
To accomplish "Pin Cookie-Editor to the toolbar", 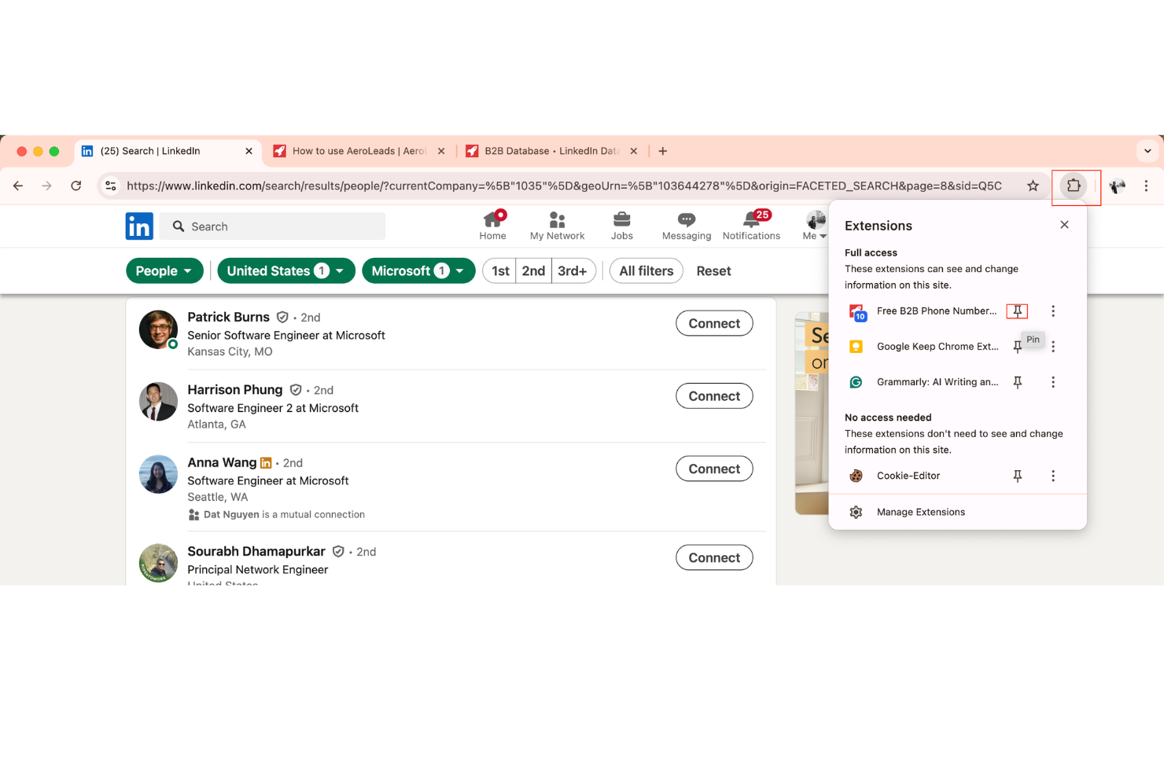I will point(1018,475).
